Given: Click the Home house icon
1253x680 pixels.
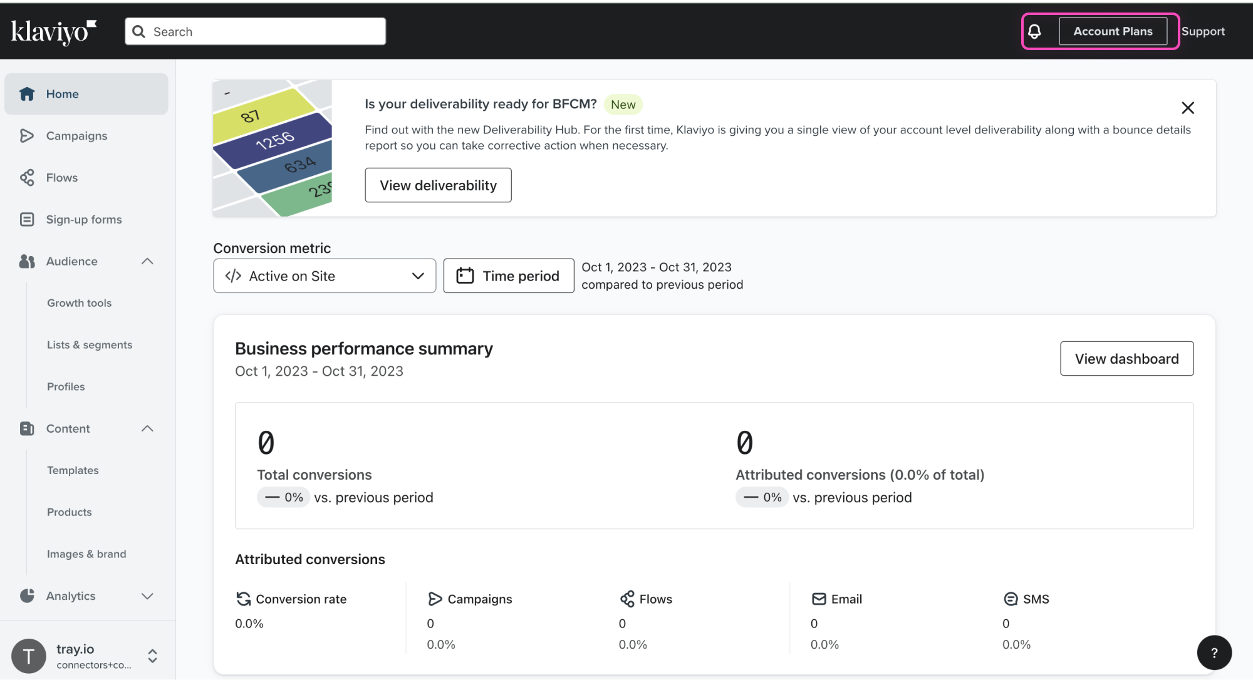Looking at the screenshot, I should 26,94.
